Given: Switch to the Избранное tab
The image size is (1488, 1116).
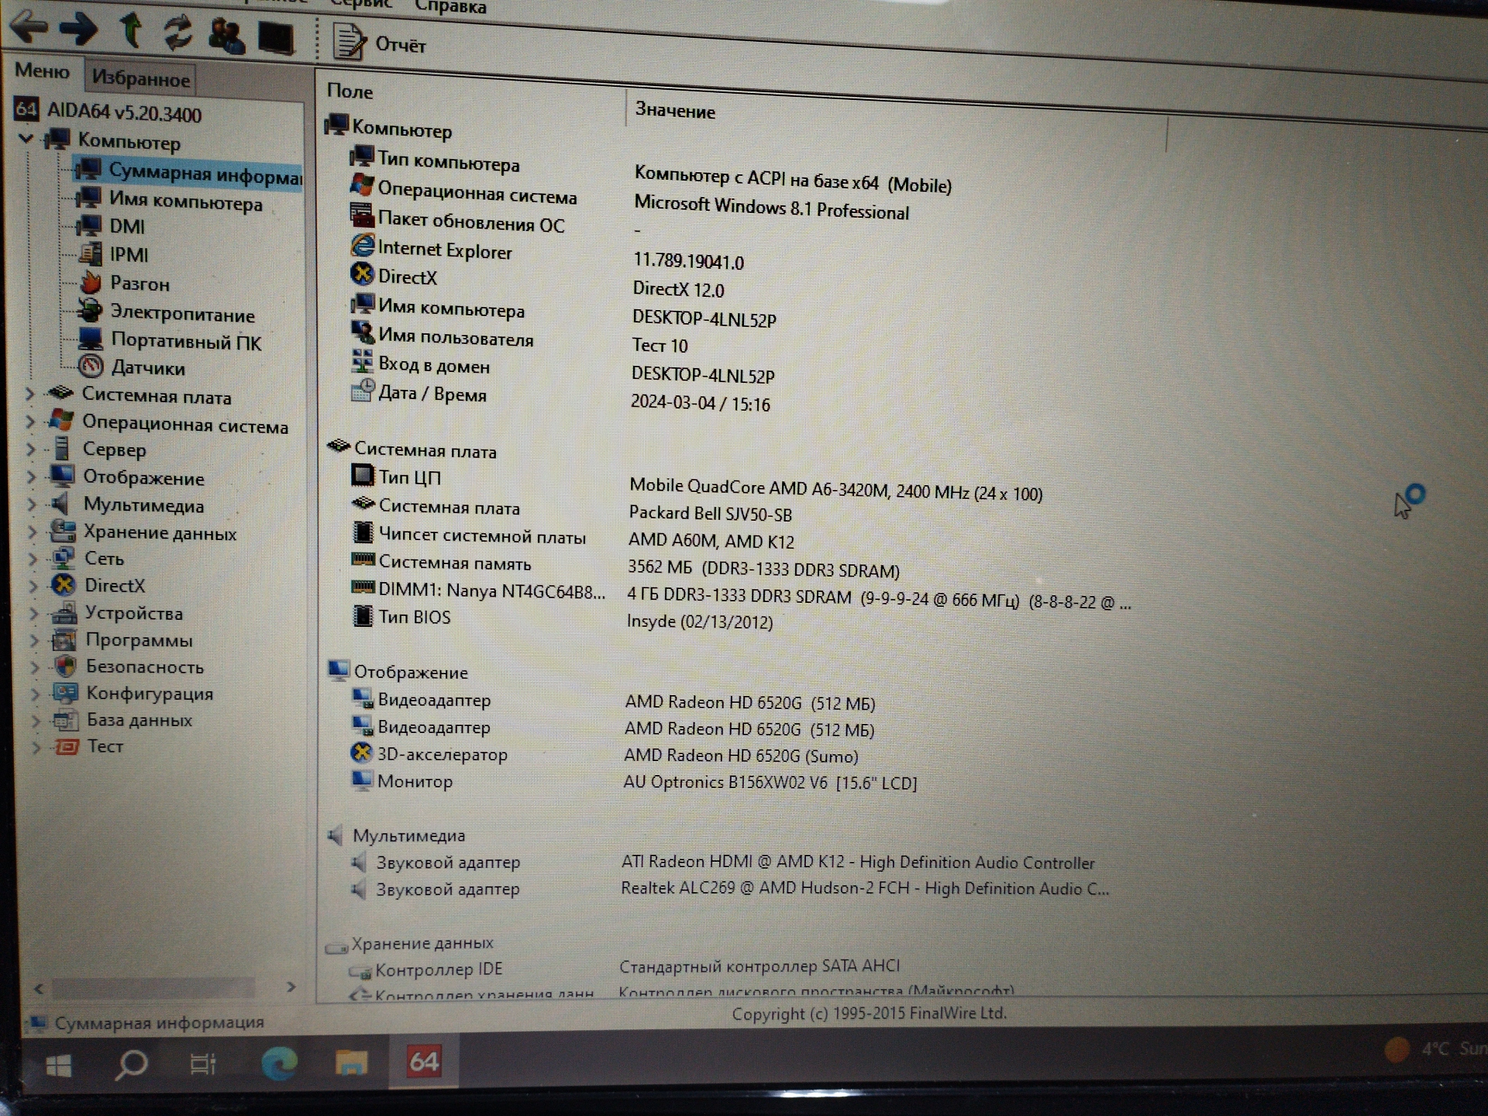Looking at the screenshot, I should (x=140, y=78).
